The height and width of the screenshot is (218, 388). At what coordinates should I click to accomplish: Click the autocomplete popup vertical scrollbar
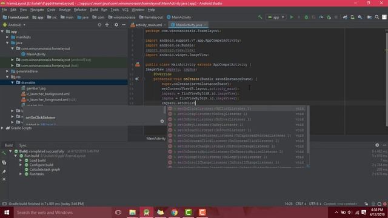(x=308, y=130)
